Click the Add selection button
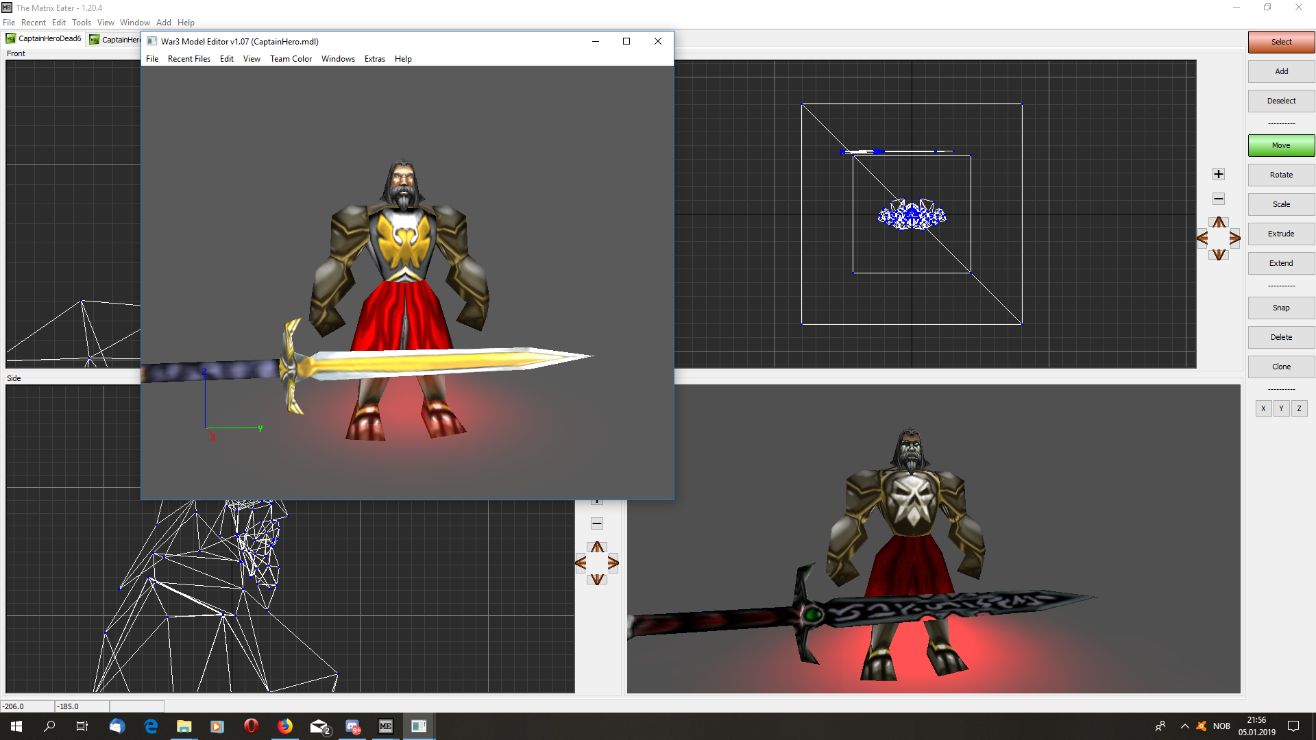 coord(1281,71)
